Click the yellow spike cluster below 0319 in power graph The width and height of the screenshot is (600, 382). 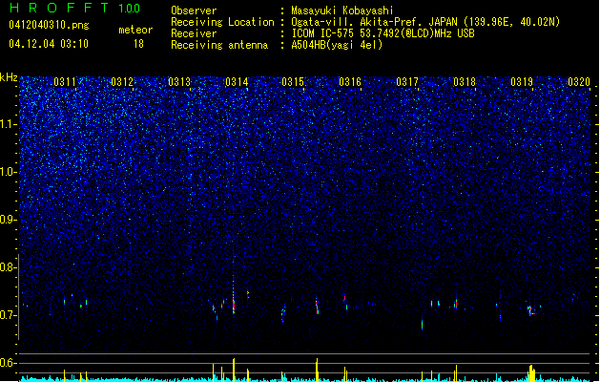(x=532, y=372)
